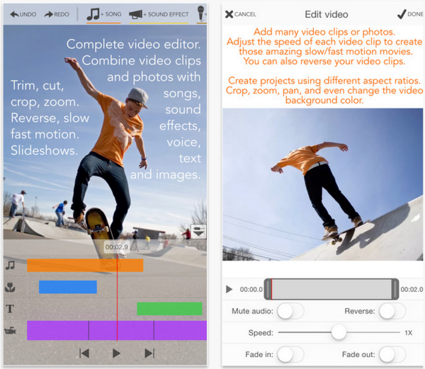Confirm edits with the Done checkmark
425x369 pixels.
click(x=410, y=14)
